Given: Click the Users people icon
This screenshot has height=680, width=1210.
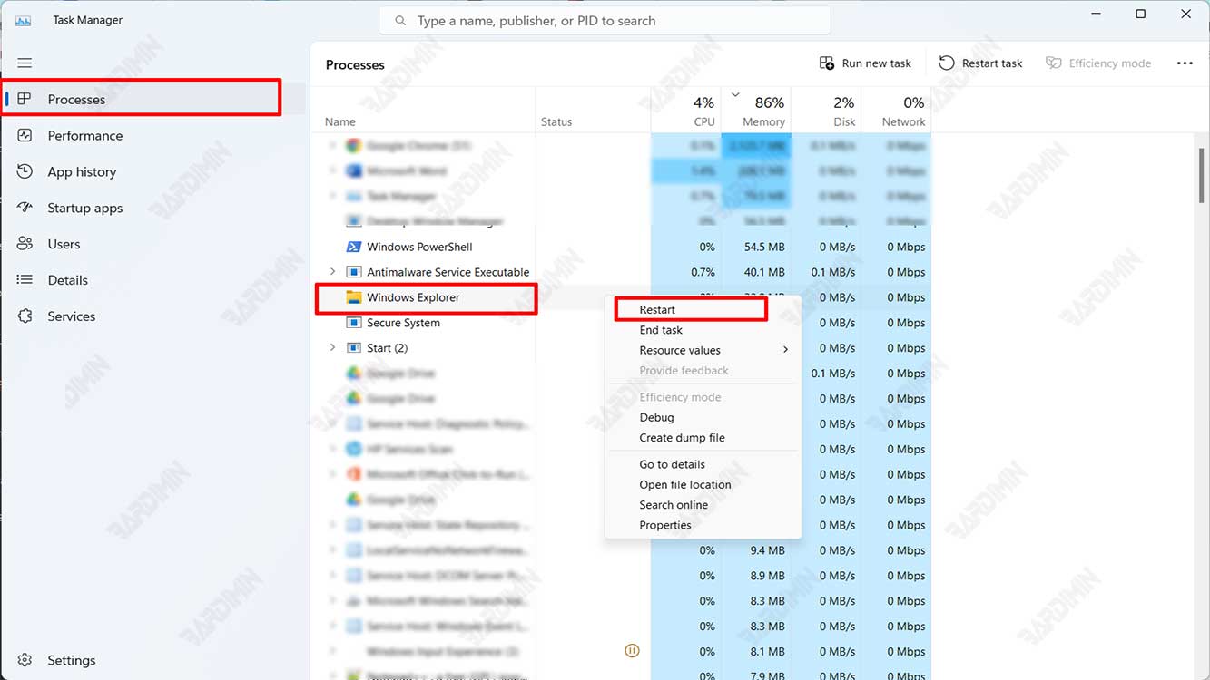Looking at the screenshot, I should click(25, 244).
